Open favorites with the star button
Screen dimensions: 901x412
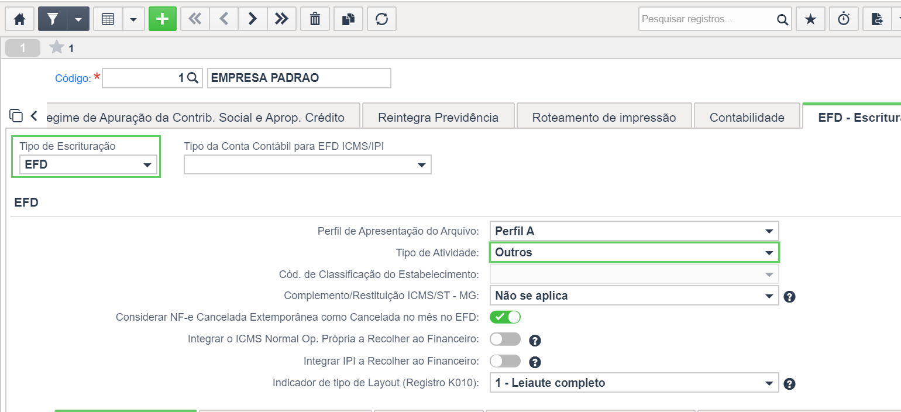(x=810, y=19)
